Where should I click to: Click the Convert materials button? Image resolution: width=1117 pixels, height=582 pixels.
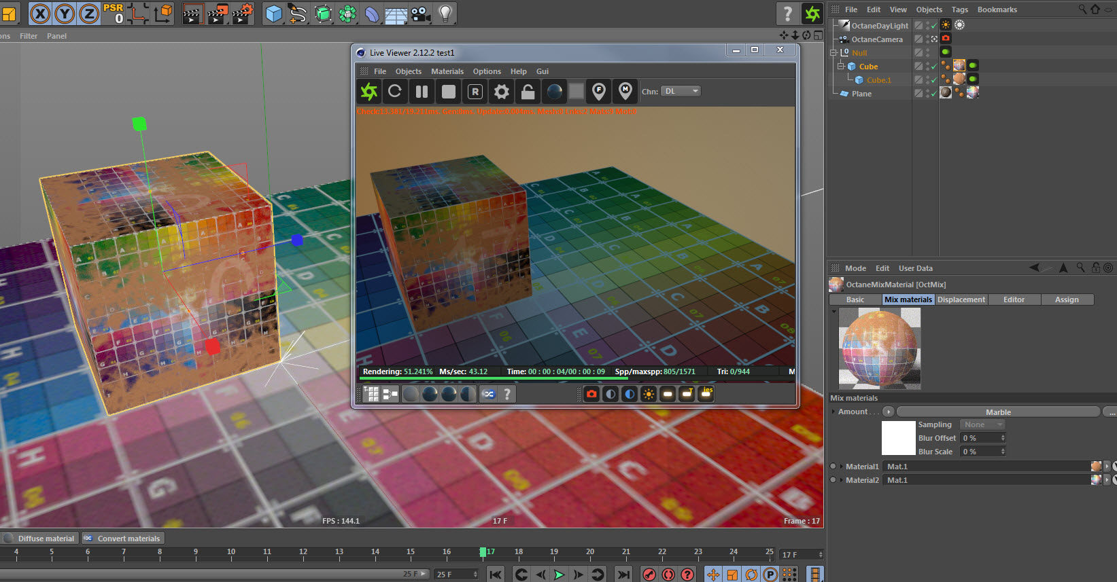pos(123,539)
